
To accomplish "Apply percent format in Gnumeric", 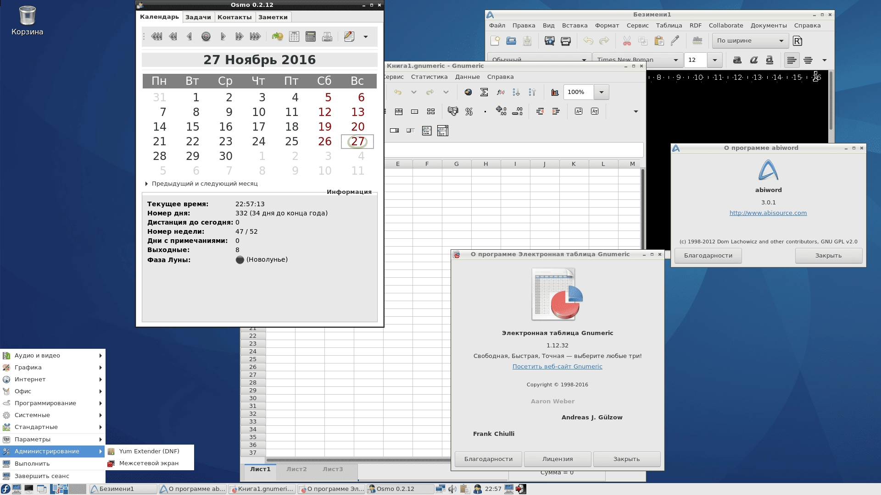I will click(x=469, y=111).
